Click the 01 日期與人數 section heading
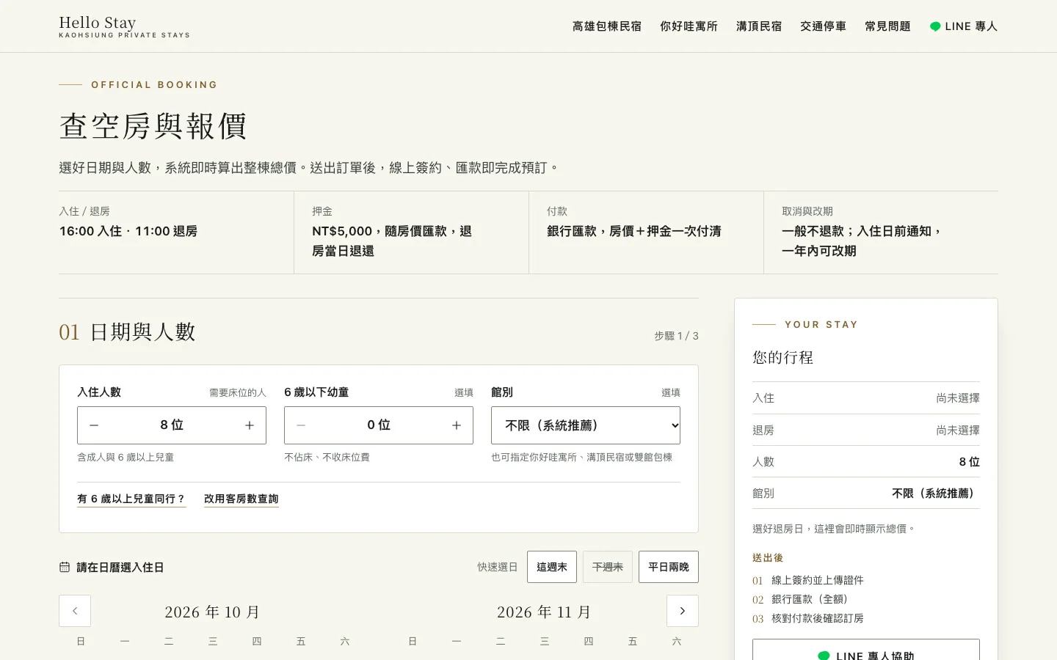1057x660 pixels. [127, 332]
